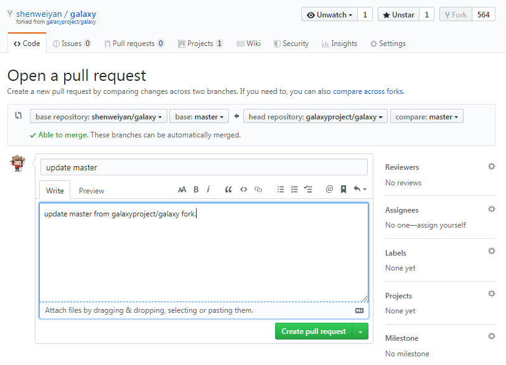Click assign yourself link
This screenshot has width=506, height=365.
441,224
